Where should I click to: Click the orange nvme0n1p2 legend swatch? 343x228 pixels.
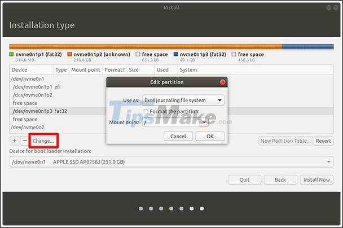[69, 54]
